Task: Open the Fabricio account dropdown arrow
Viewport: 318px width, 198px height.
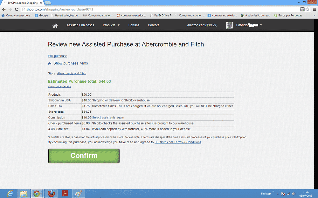Action: coord(261,25)
